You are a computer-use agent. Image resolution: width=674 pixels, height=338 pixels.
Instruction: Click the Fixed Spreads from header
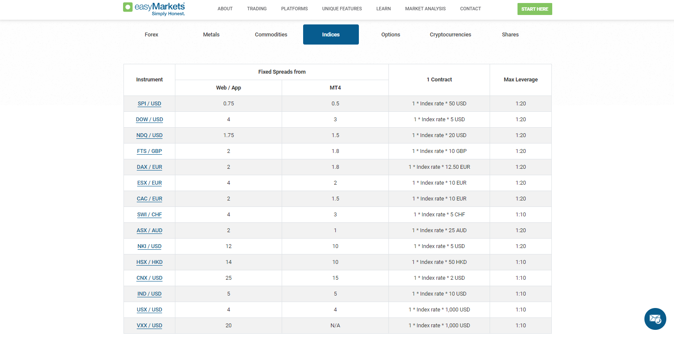coord(282,72)
